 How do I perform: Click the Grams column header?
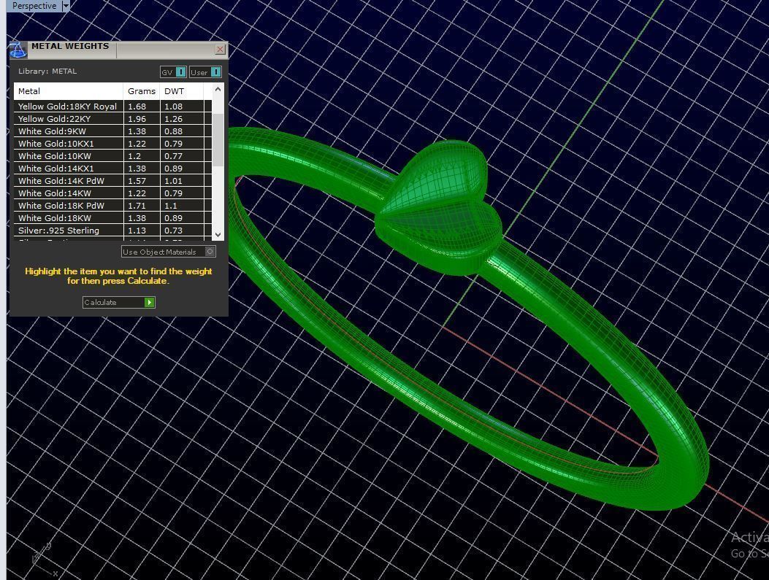(142, 91)
